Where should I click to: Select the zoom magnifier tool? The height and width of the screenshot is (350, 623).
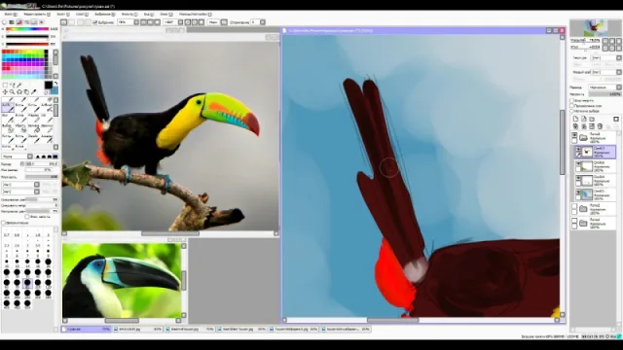tap(12, 92)
